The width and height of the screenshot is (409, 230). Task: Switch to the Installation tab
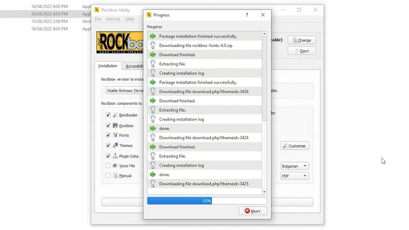coord(108,66)
